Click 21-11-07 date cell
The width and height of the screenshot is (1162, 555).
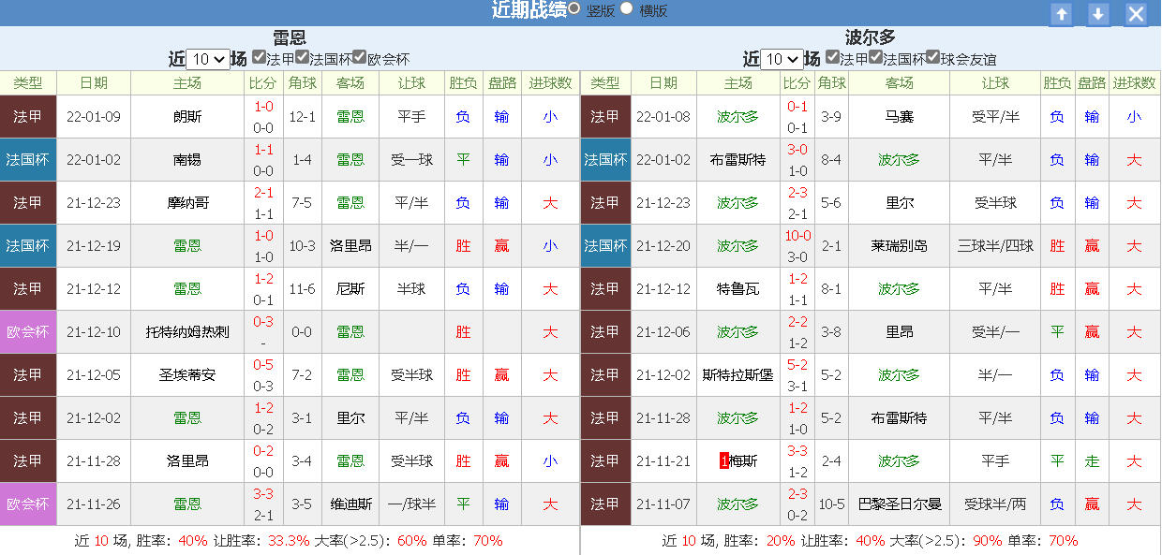pyautogui.click(x=663, y=504)
